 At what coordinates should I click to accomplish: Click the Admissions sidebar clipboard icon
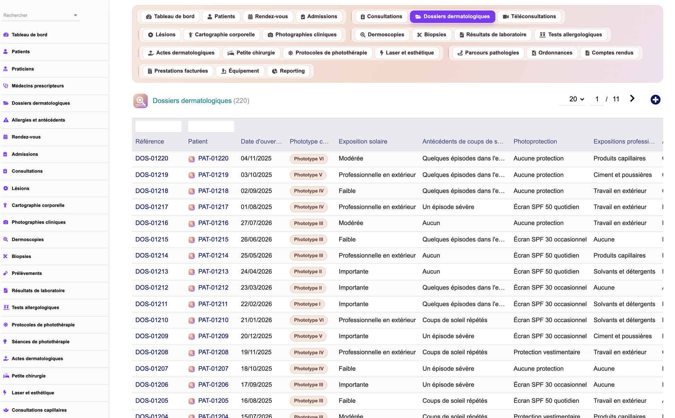pos(6,154)
